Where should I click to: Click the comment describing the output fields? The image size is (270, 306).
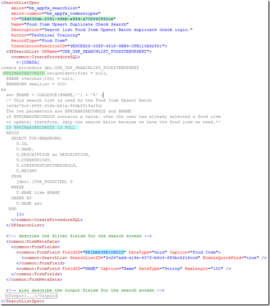click(x=85, y=291)
